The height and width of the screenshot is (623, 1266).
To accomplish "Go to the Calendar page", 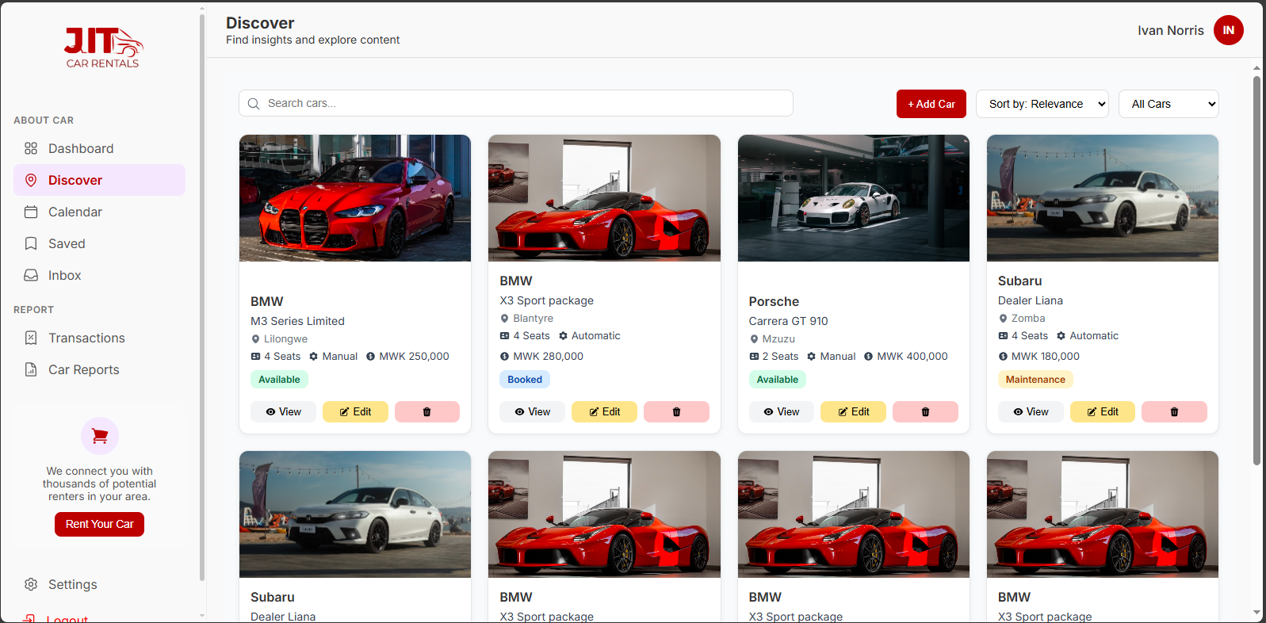I will pyautogui.click(x=99, y=212).
